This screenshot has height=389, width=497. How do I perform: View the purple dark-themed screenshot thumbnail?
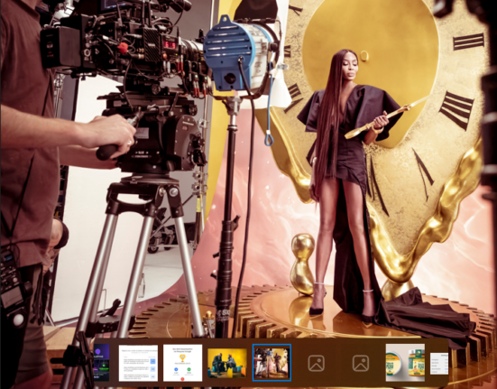tap(101, 363)
